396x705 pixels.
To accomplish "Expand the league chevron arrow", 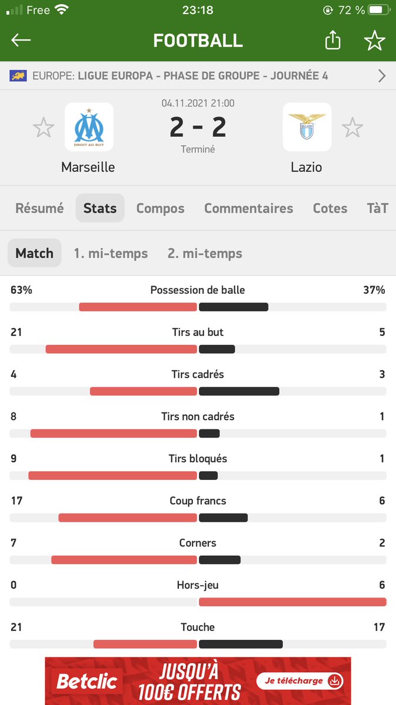I will (382, 76).
